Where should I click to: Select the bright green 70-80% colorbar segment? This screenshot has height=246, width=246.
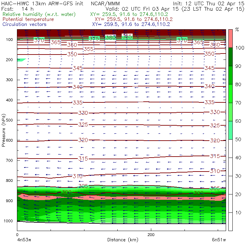pyautogui.click(x=230, y=93)
